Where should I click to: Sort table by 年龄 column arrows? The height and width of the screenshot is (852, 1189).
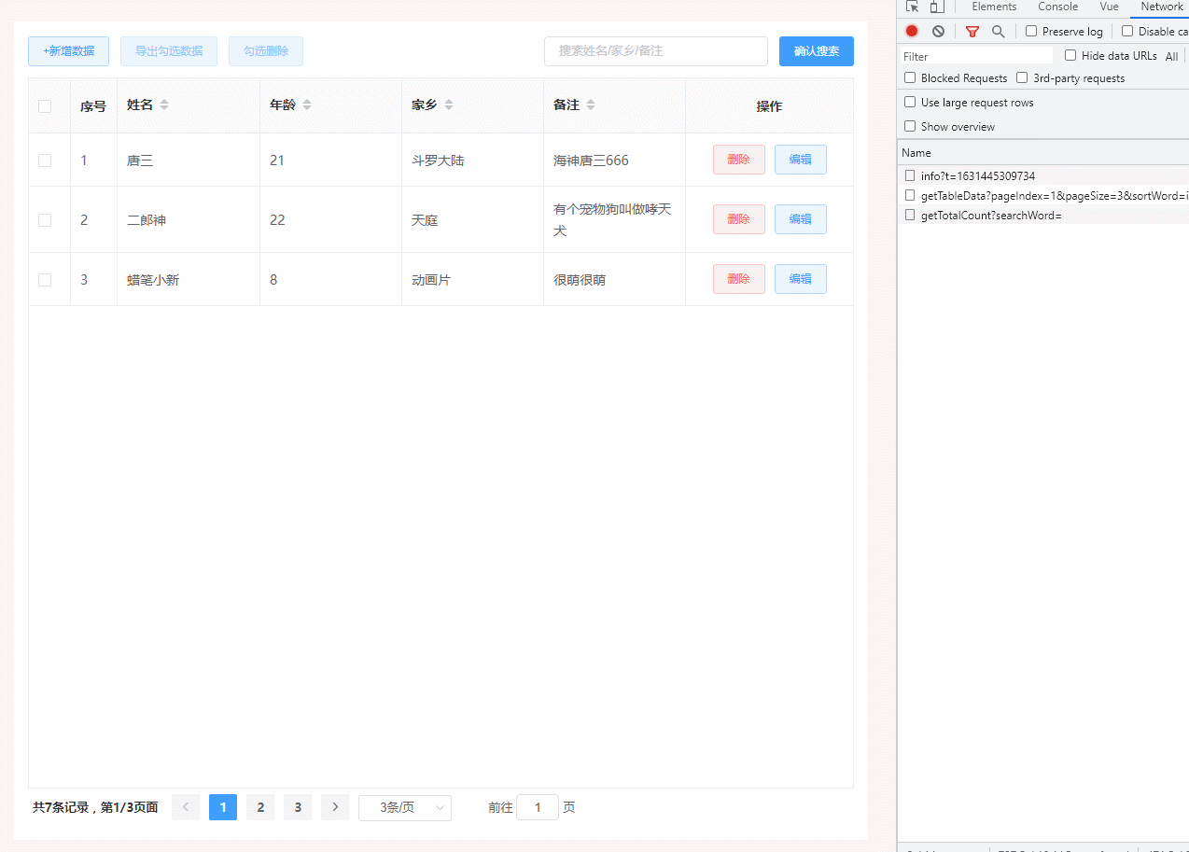tap(307, 105)
